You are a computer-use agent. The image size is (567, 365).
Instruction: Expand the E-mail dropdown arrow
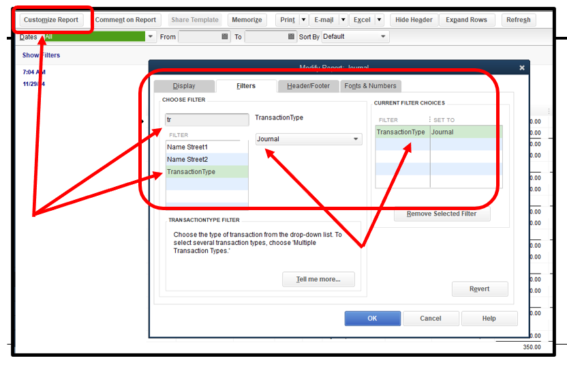tap(343, 20)
